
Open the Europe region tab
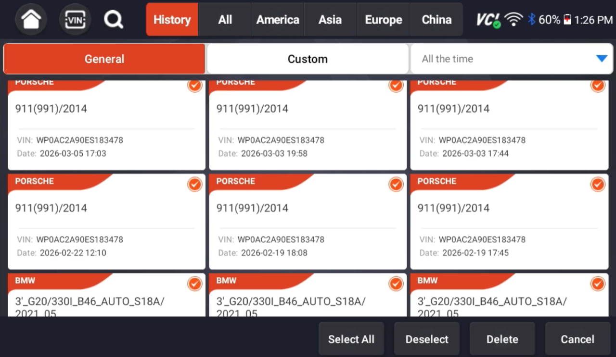[384, 20]
